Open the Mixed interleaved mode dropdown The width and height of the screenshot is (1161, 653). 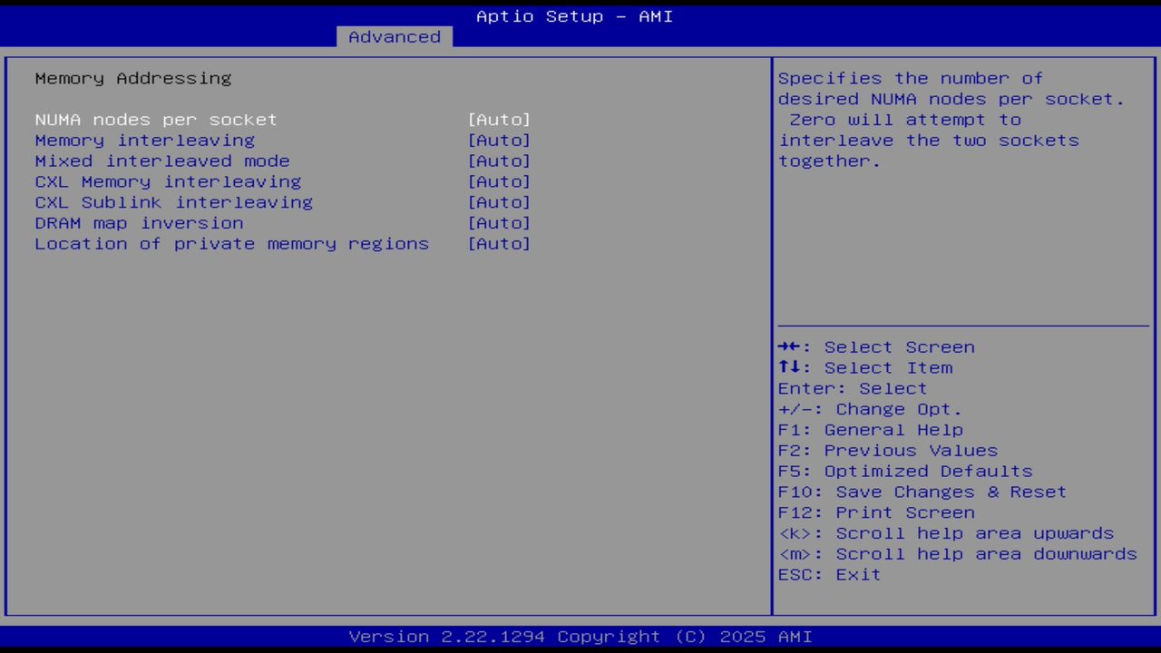pos(499,161)
